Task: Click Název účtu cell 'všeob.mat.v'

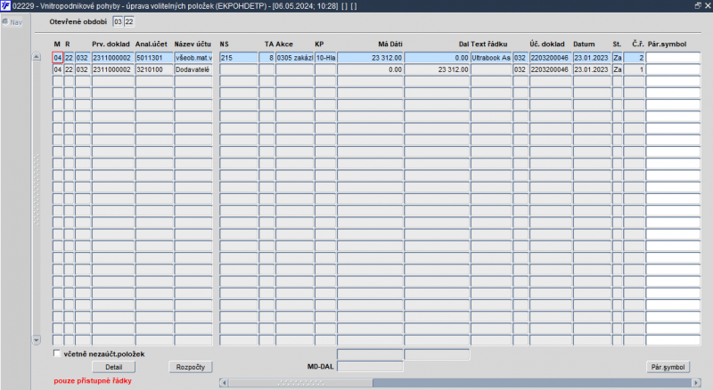Action: [x=193, y=58]
